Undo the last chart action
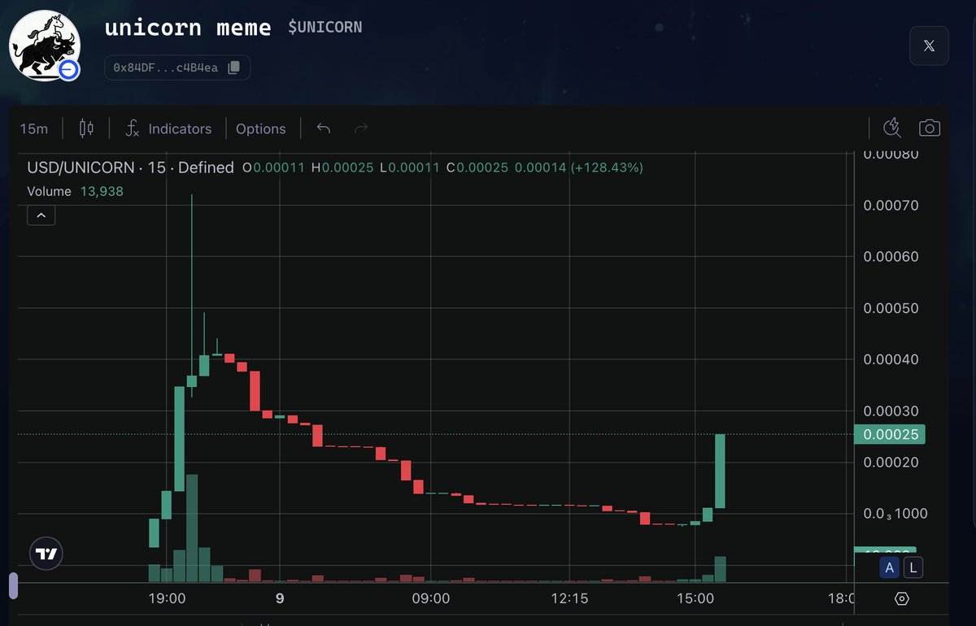This screenshot has height=626, width=976. 324,128
